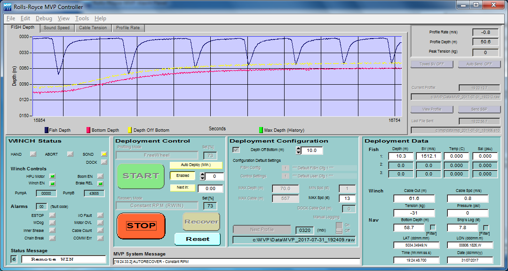Screen dimensions: 508x271
Task: Click the Winch EN green indicator
Action: pyautogui.click(x=52, y=183)
